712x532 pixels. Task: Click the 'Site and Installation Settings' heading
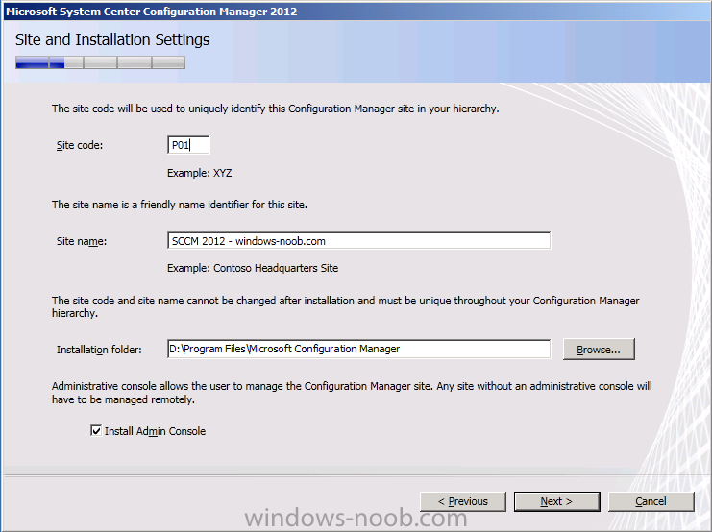(x=112, y=40)
